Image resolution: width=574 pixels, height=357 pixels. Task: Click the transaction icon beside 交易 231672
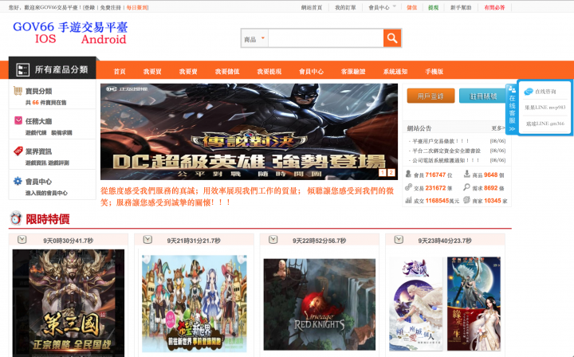(x=408, y=187)
